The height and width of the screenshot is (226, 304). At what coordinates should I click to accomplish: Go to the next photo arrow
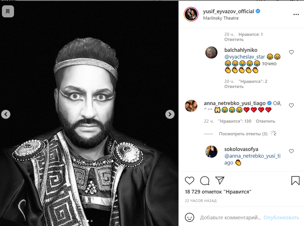(170, 114)
